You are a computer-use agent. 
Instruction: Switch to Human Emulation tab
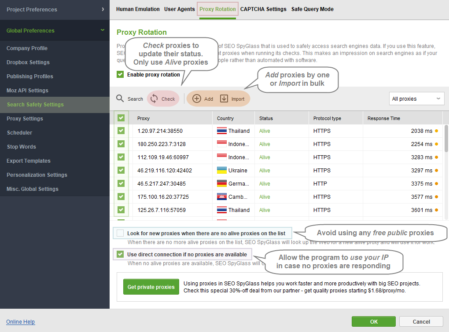click(138, 9)
